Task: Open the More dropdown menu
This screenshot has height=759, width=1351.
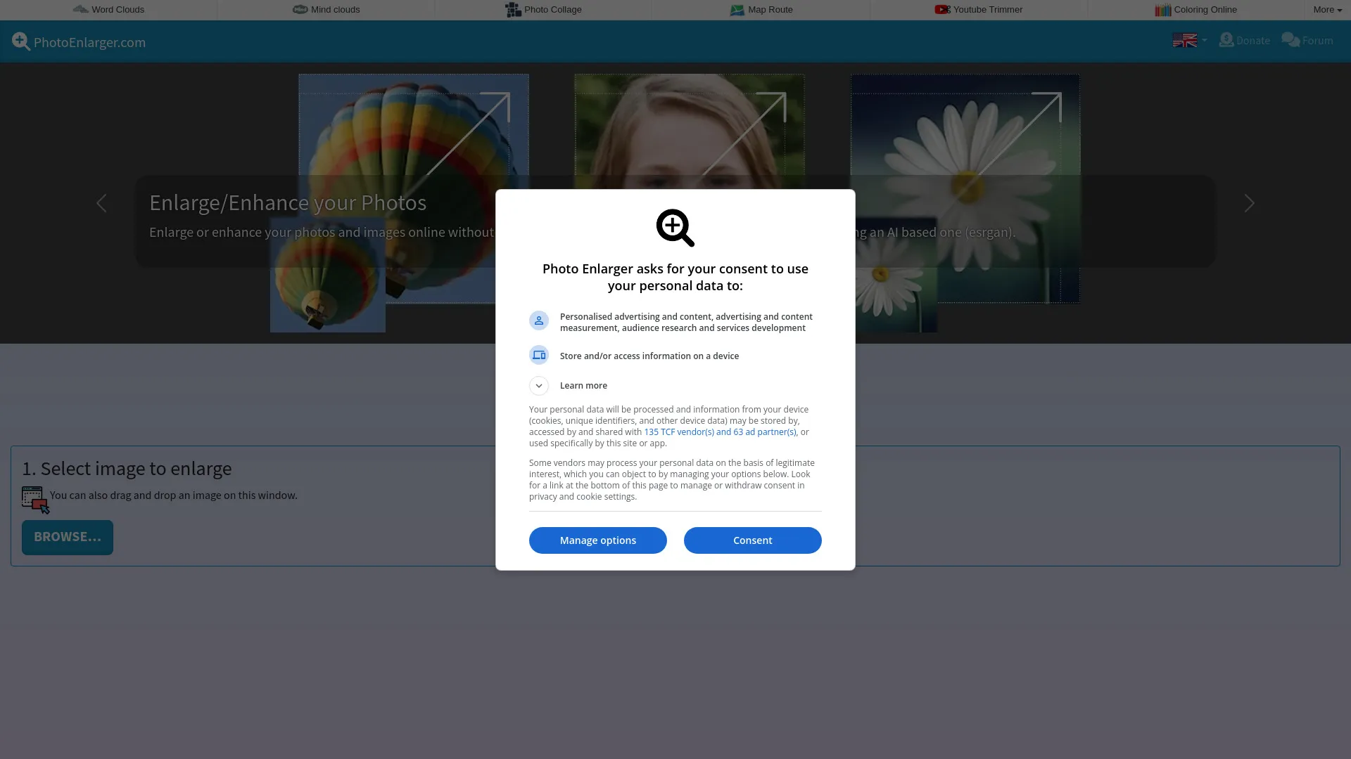Action: coord(1326,9)
